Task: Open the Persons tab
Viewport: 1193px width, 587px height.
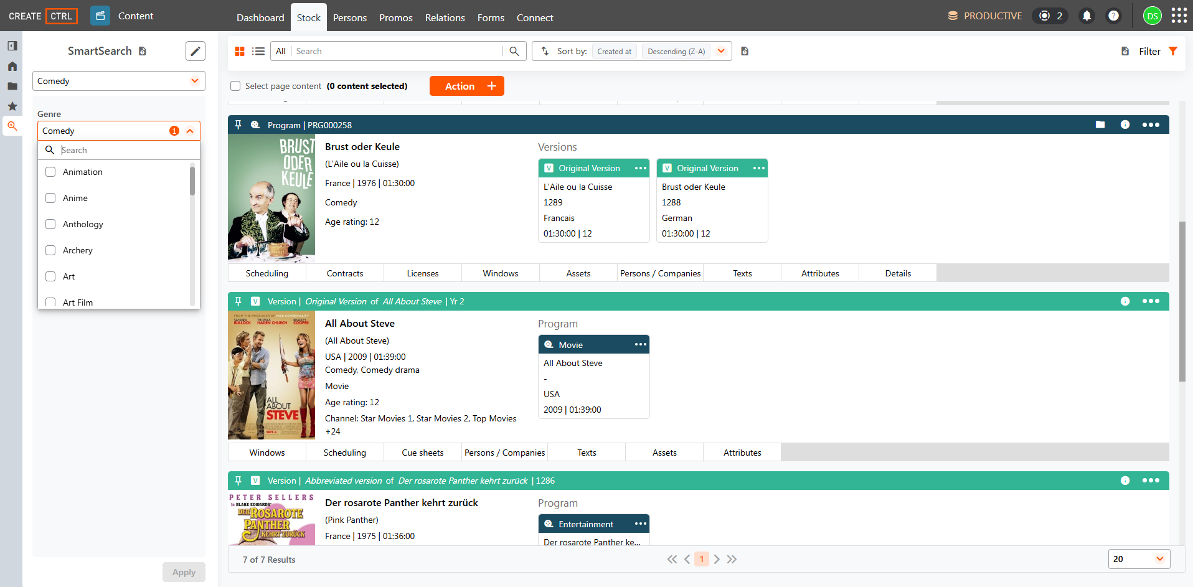Action: [x=350, y=17]
